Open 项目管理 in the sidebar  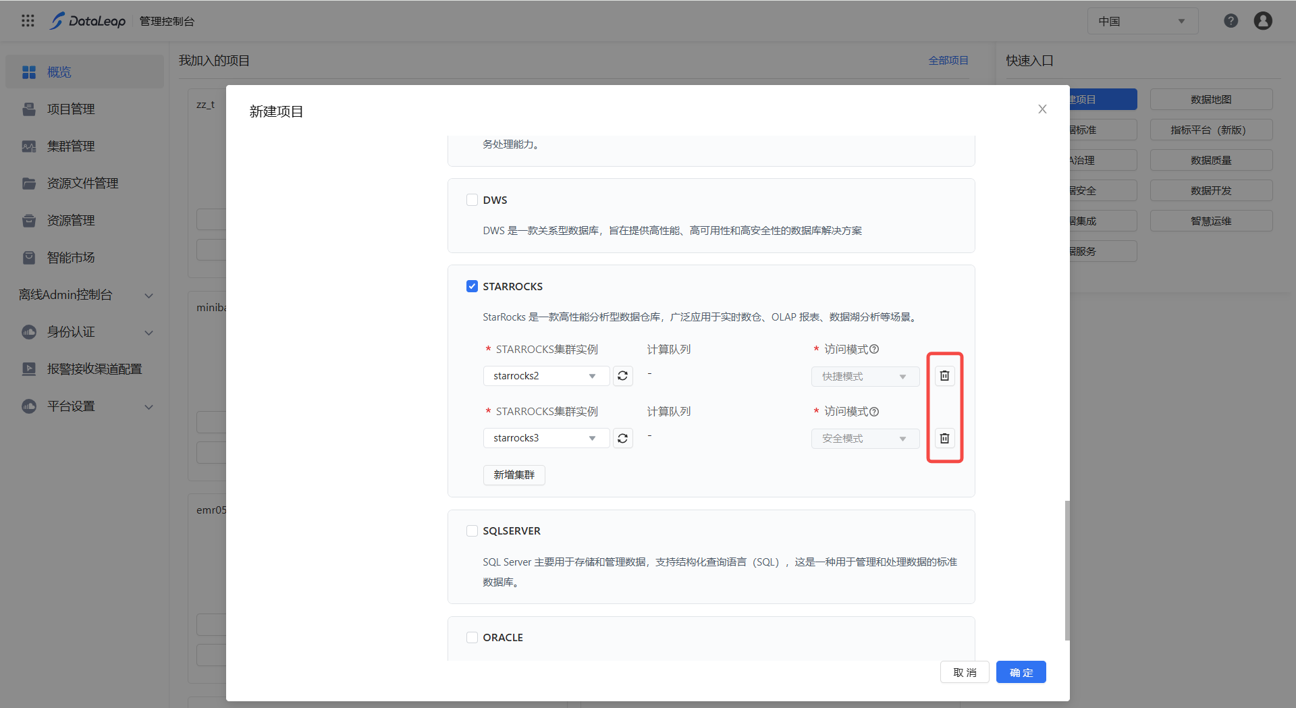coord(84,109)
